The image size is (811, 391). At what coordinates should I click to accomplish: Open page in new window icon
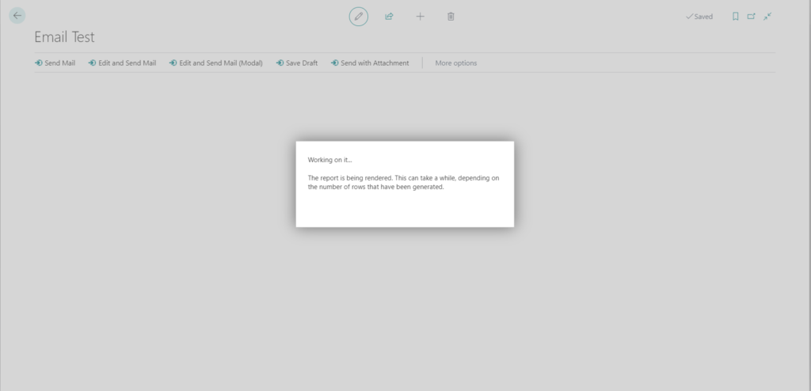751,17
